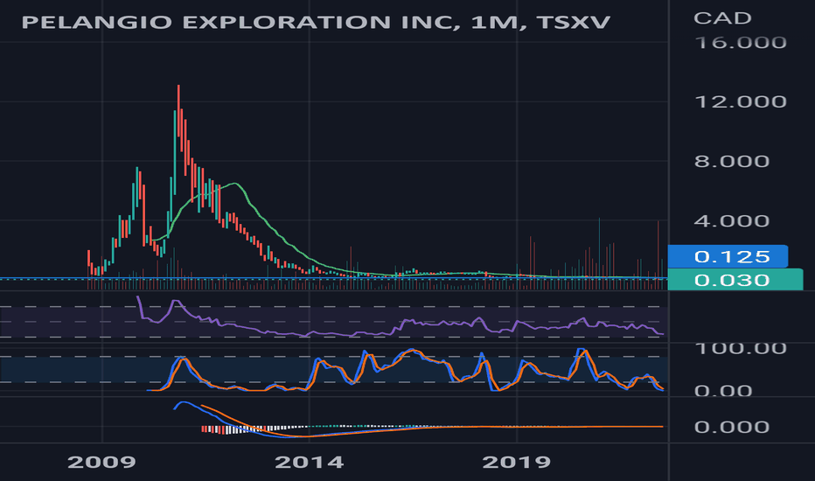Click the CAD currency label
Viewport: 815px width, 481px height.
click(722, 18)
